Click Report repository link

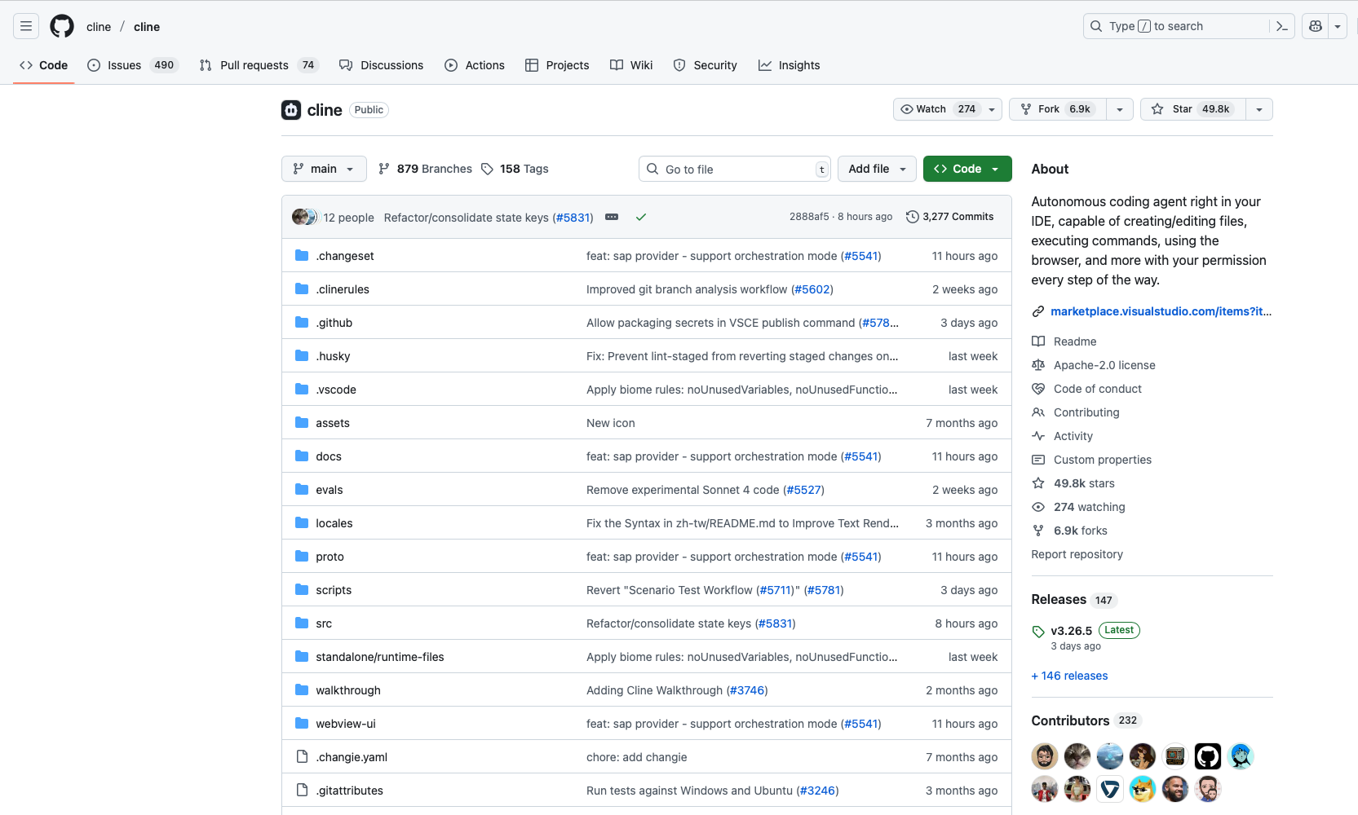(1077, 554)
